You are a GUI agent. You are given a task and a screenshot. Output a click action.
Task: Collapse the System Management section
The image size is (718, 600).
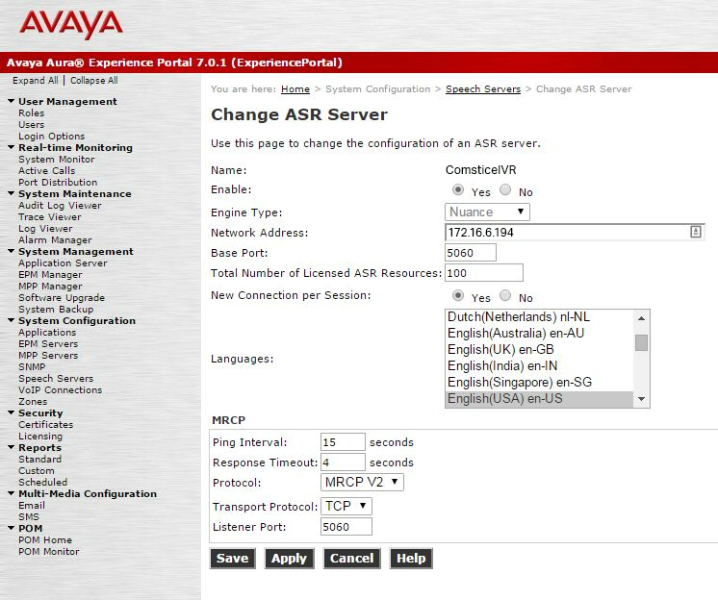[x=11, y=251]
